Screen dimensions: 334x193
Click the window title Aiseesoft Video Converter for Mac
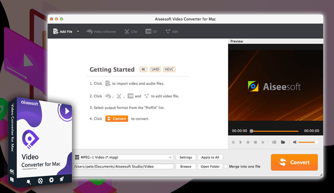[185, 19]
